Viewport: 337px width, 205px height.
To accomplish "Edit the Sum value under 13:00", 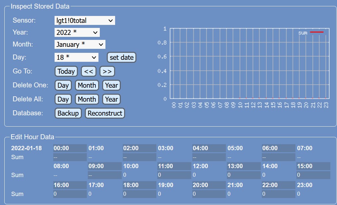I will (x=244, y=175).
